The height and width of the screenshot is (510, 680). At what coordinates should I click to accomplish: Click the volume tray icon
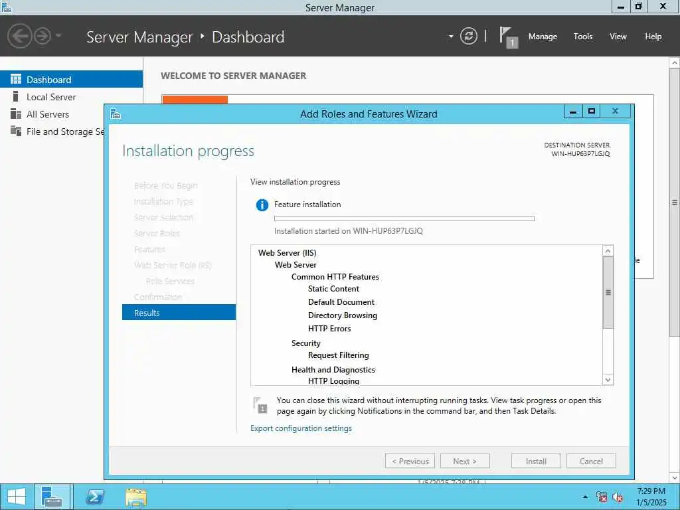[618, 497]
